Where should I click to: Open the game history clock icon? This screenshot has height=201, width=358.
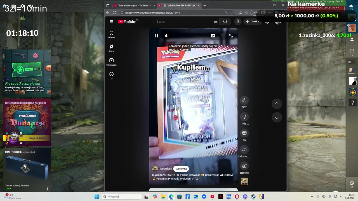[352, 183]
